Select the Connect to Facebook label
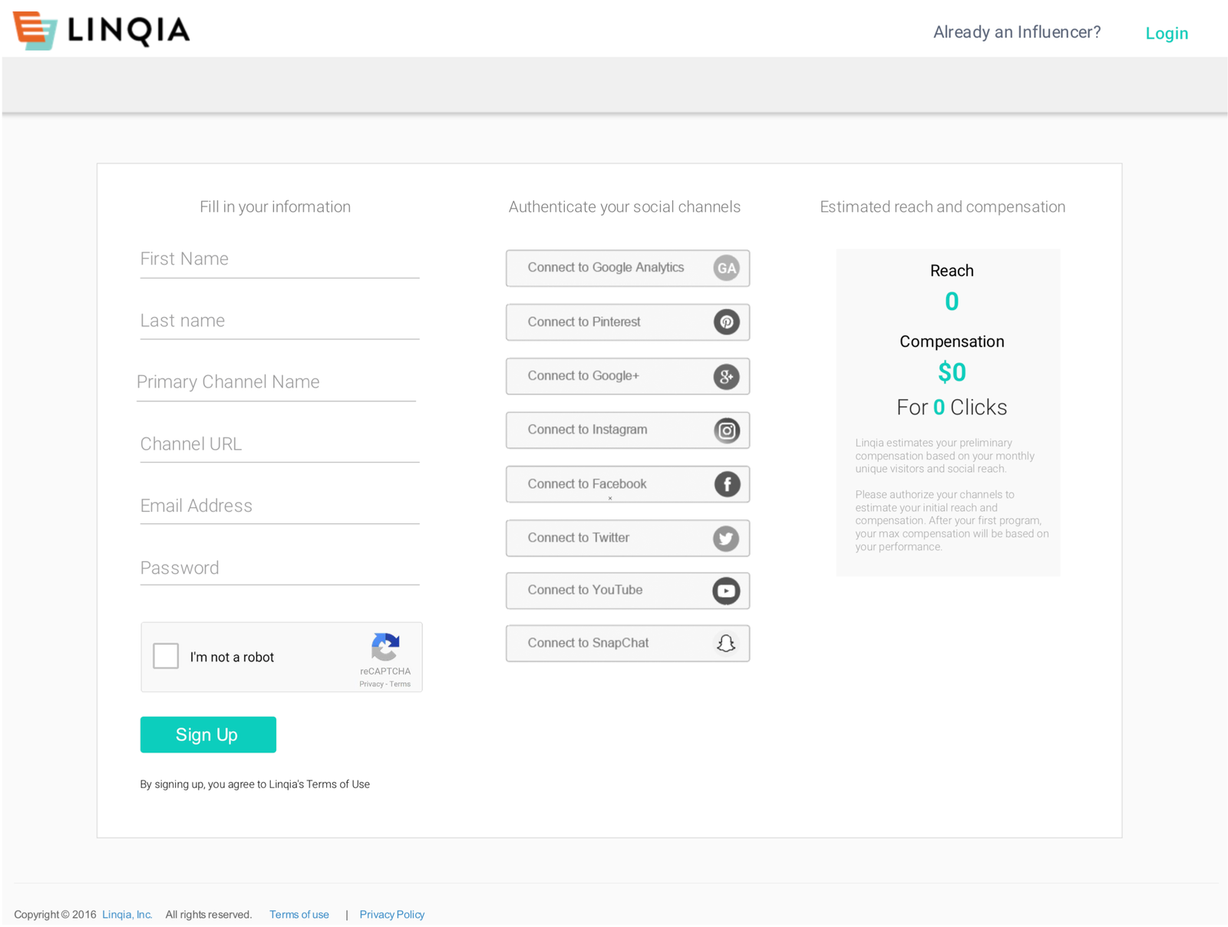 pyautogui.click(x=587, y=483)
